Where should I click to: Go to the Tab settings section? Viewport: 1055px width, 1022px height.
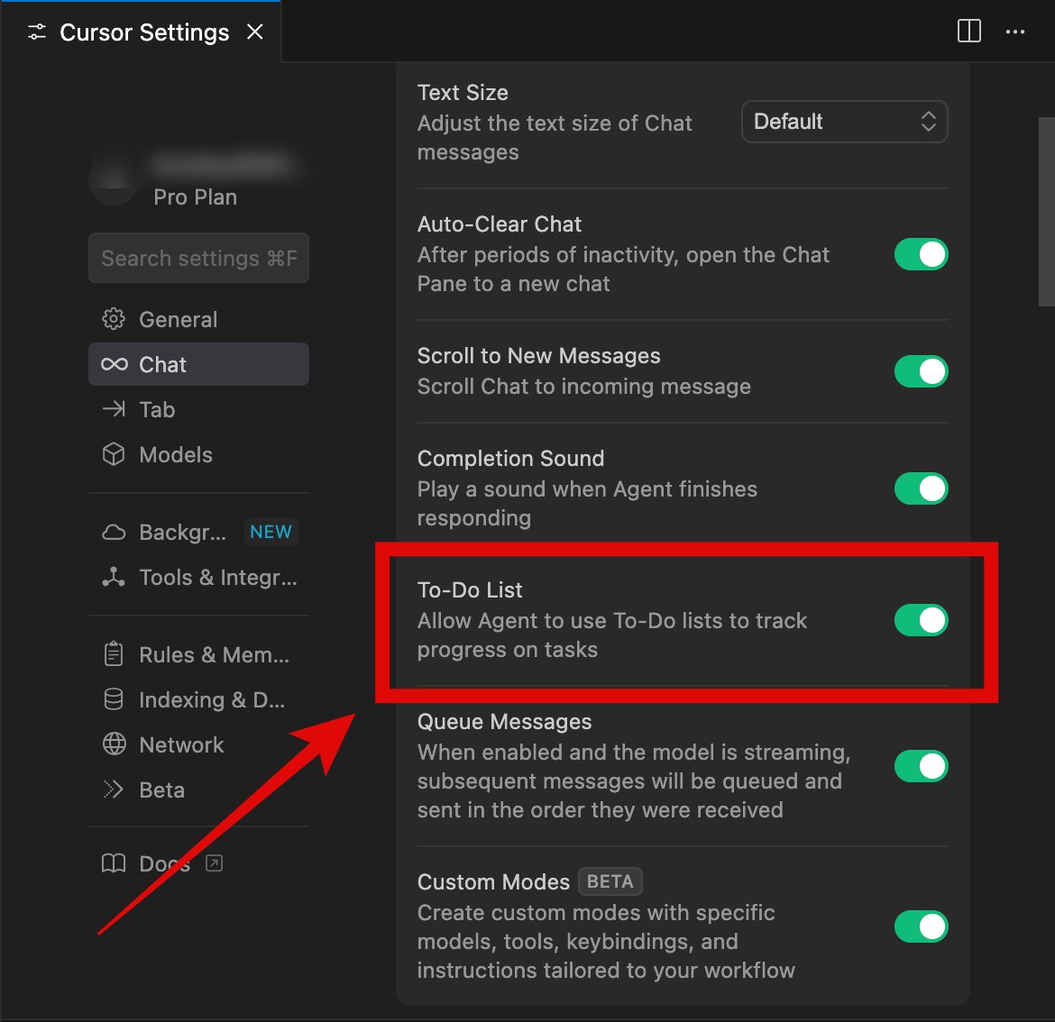(198, 409)
